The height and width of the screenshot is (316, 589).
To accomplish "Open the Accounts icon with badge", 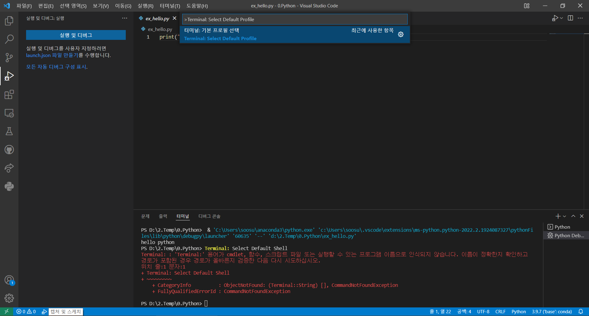I will [x=9, y=280].
